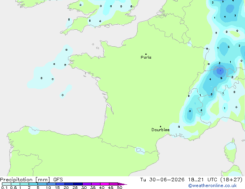Screen dimensions: 245x189
Task: Click the legend label '45'
Action: [111, 187]
